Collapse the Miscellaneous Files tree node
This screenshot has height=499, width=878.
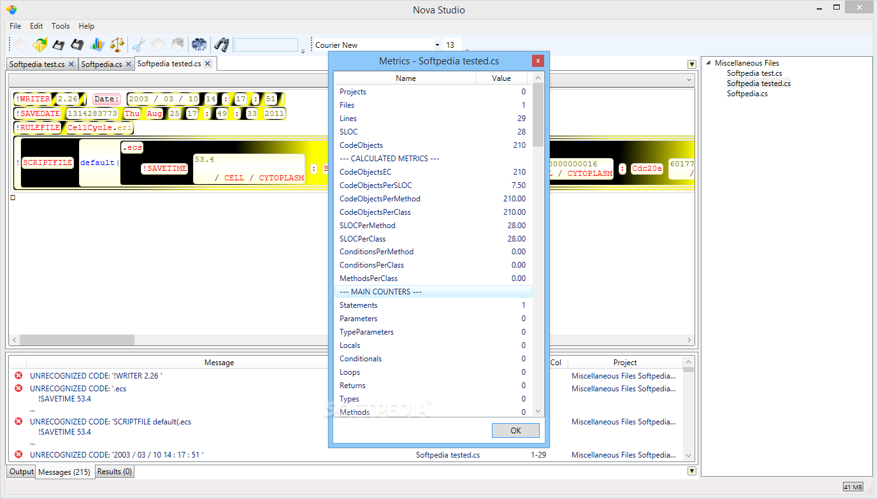708,63
